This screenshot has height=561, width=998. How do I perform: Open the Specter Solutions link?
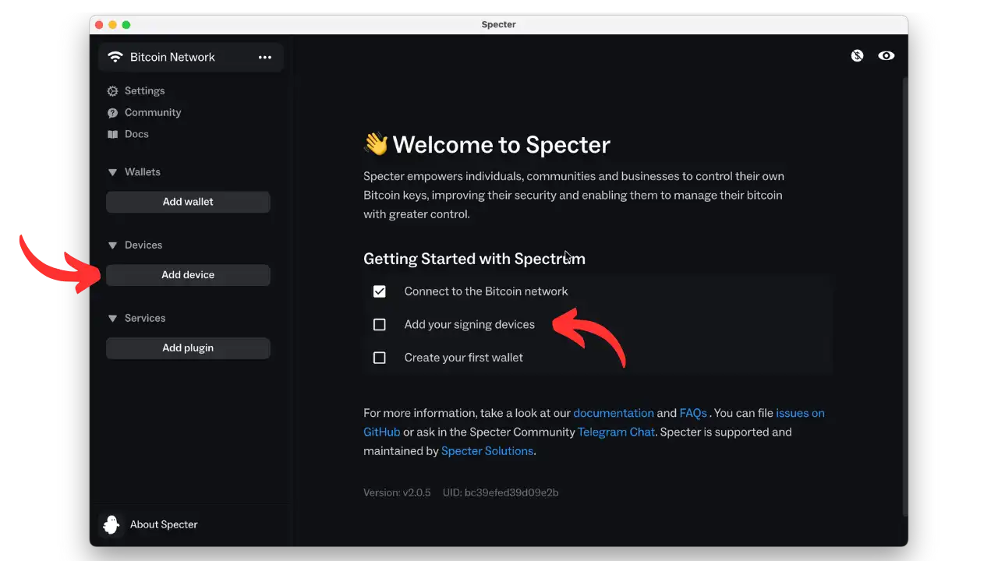487,451
